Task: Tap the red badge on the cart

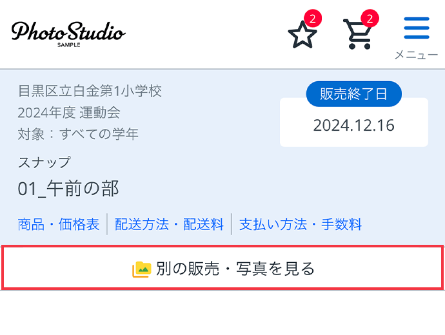Action: tap(370, 19)
